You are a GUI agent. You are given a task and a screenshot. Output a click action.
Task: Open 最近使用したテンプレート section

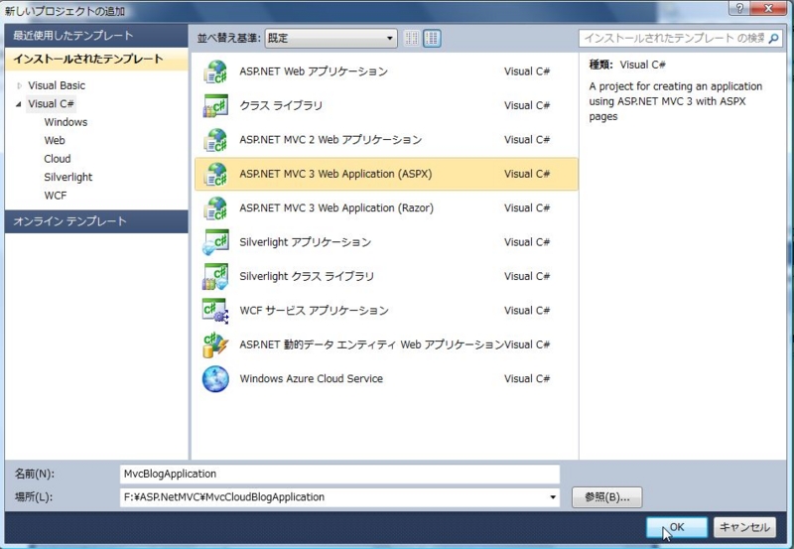pos(96,36)
